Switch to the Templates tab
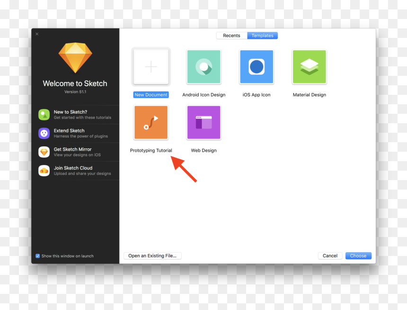Screen dimensions: 407x310 pos(263,36)
